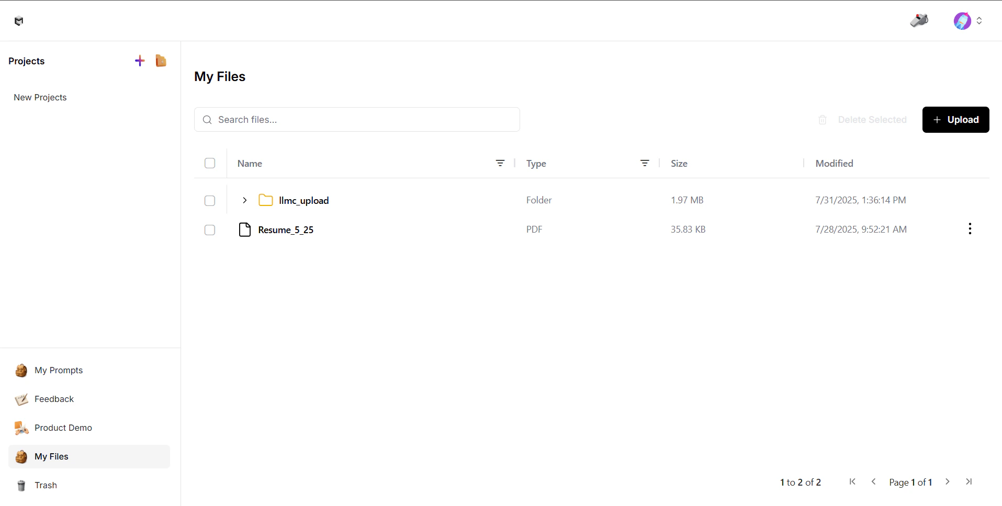
Task: Open the three-dot menu for Resume_5_25
Action: pos(970,229)
